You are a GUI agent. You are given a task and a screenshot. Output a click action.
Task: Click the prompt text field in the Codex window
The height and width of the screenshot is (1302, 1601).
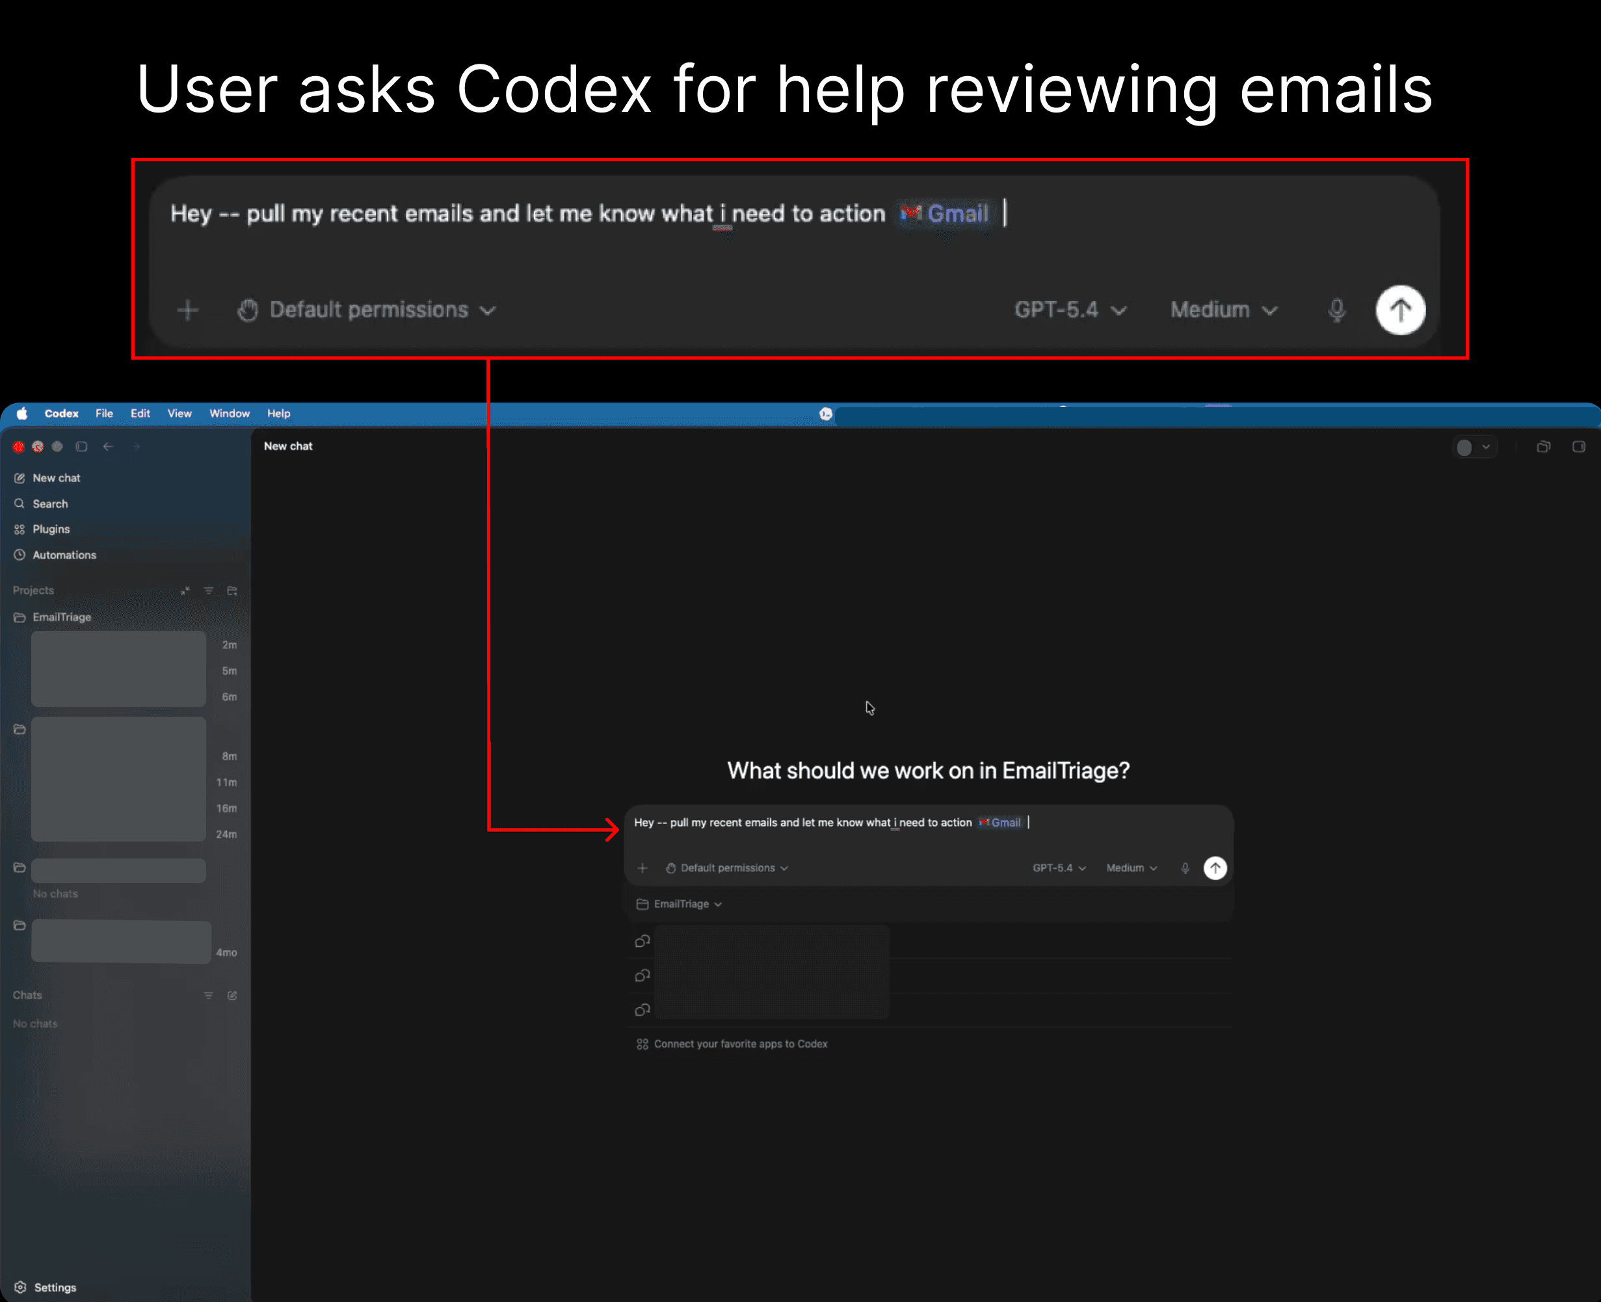coord(929,823)
